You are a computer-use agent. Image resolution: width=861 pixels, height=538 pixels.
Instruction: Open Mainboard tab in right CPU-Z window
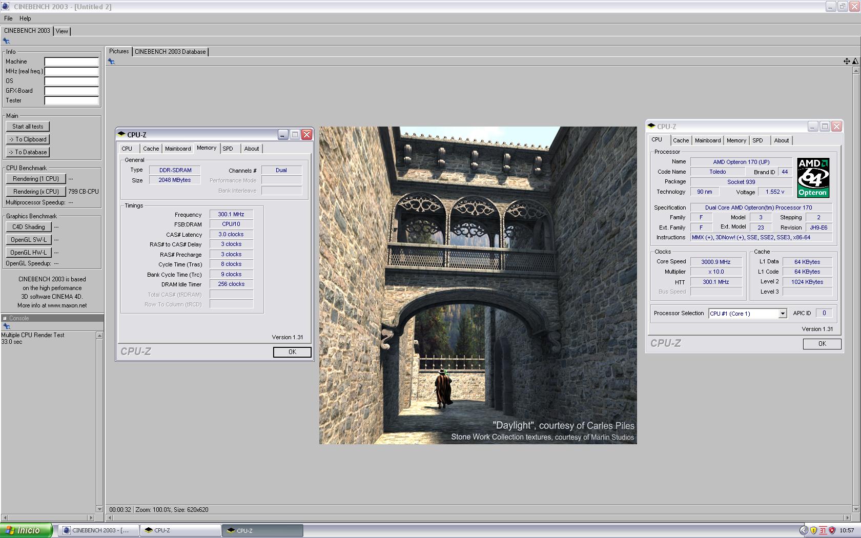pyautogui.click(x=708, y=140)
